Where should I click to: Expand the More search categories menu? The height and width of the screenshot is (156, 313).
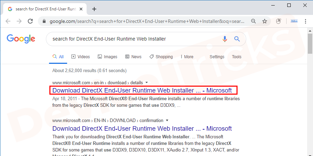point(187,57)
